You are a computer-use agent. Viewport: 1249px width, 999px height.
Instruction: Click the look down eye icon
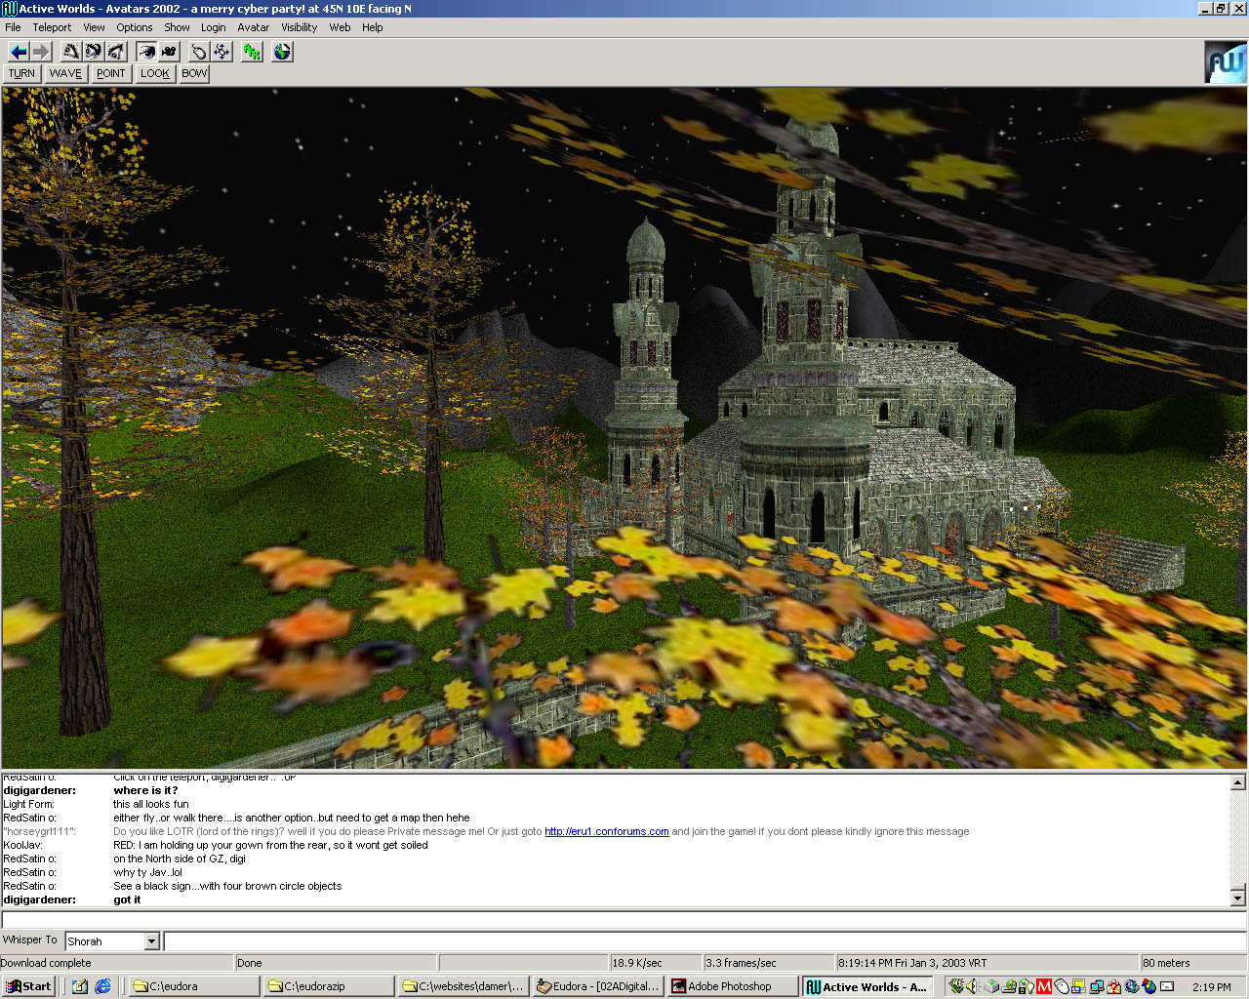tap(116, 52)
